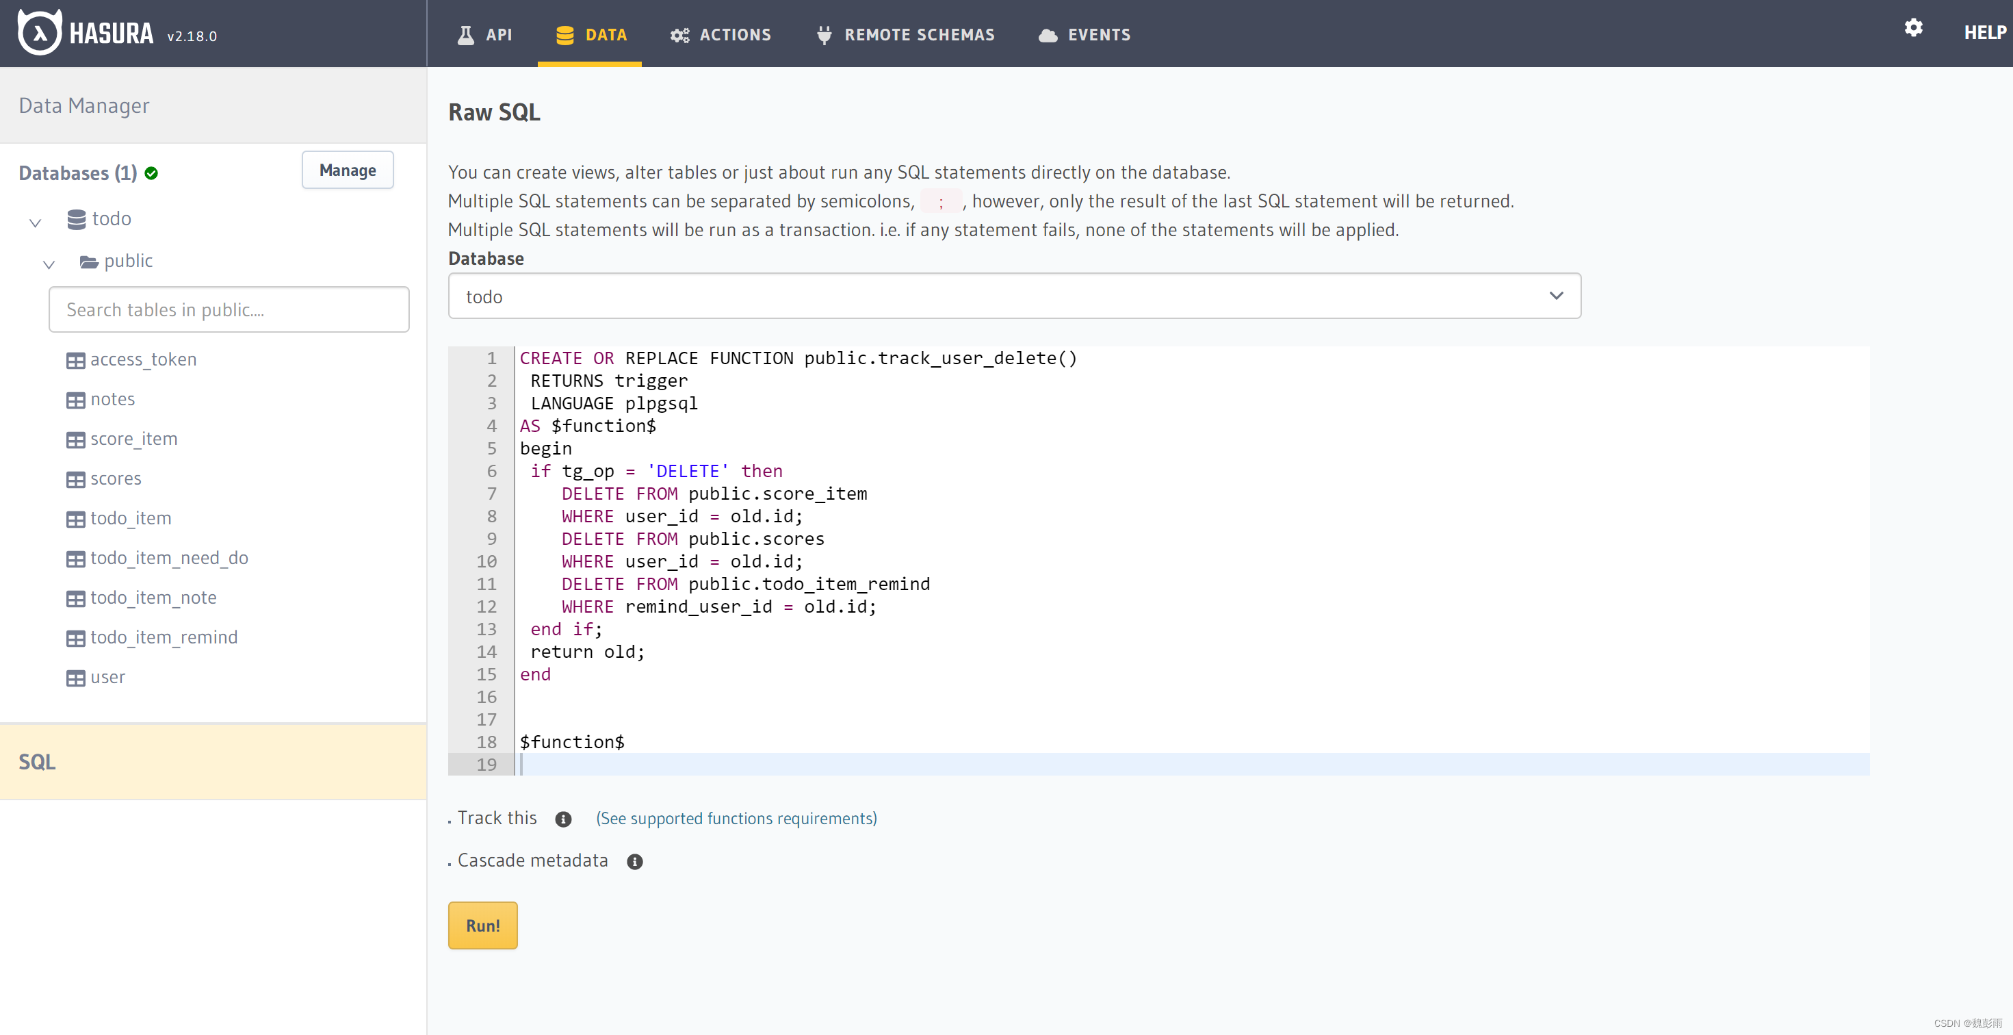Click the Search tables in public field
Screen dimensions: 2013x1035
point(228,309)
